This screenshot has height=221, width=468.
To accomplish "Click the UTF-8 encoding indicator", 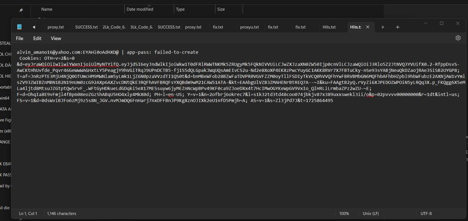I will click(x=426, y=213).
